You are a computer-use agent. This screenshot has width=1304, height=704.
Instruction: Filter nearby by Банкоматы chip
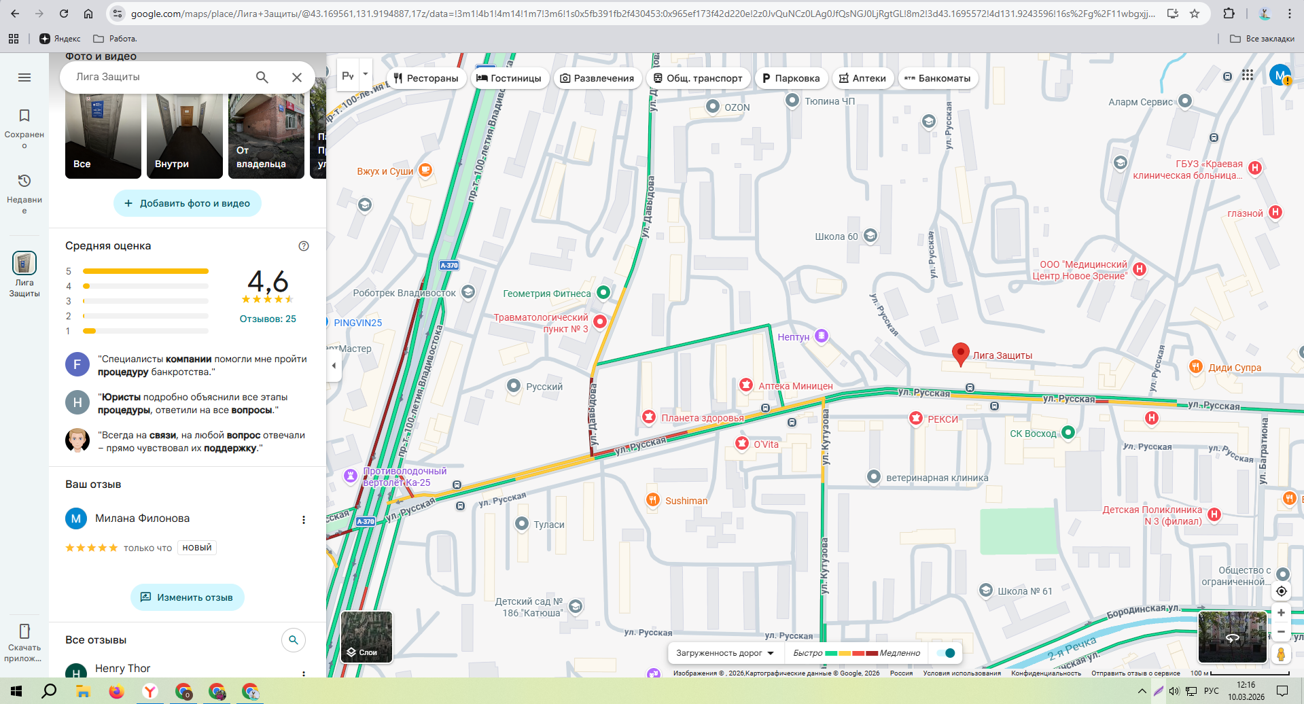938,78
